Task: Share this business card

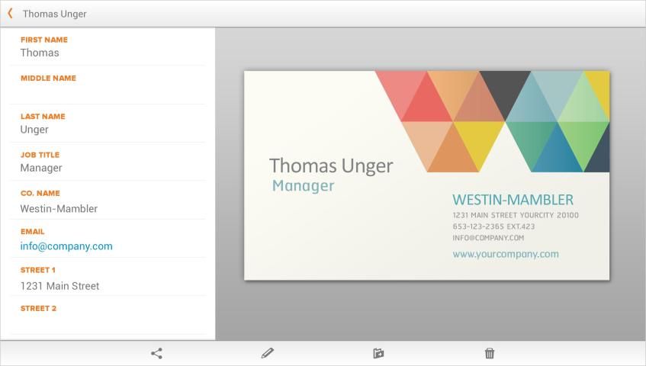Action: pos(156,353)
